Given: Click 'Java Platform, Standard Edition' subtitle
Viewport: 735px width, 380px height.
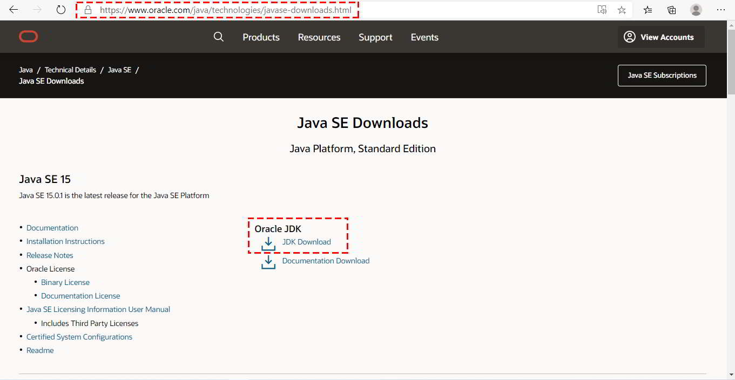Looking at the screenshot, I should pyautogui.click(x=362, y=148).
